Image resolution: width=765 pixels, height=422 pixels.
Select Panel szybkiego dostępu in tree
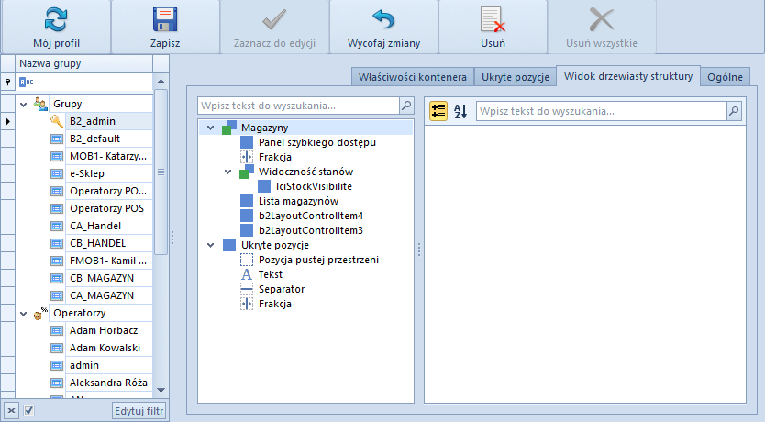click(317, 142)
